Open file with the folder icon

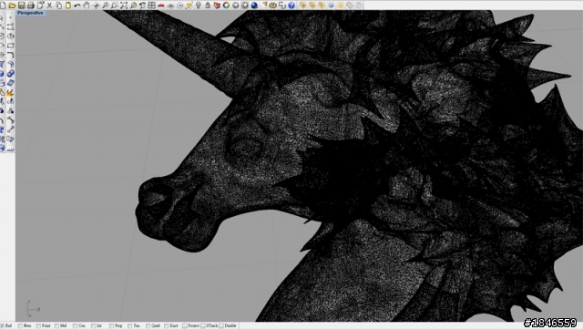pos(12,5)
